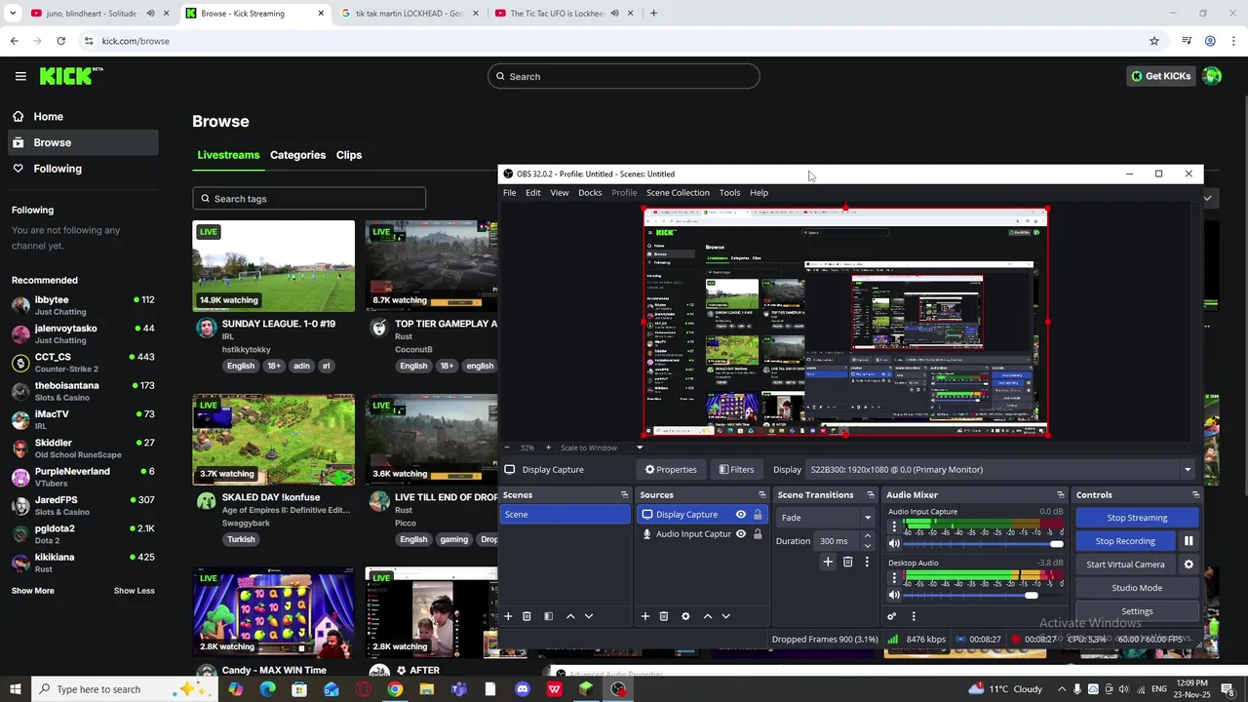
Task: Open the preview scaling dropdown arrow
Action: coord(640,448)
